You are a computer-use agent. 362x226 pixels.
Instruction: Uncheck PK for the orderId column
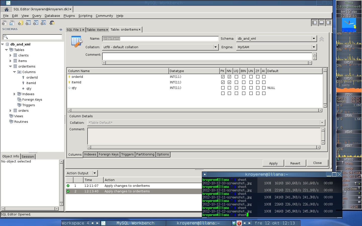(223, 77)
